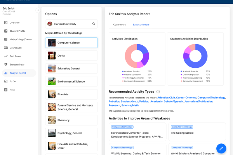Screen dimensions: 233x155
Task: Choose Funeral Service and Mortuary Science major
Action: [71, 107]
